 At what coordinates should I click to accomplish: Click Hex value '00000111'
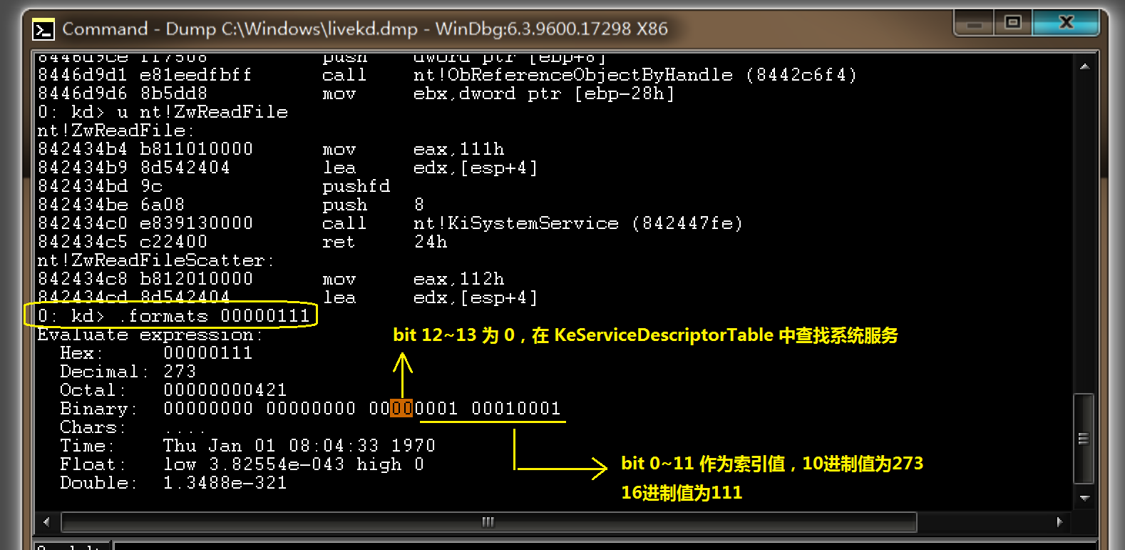pos(208,353)
